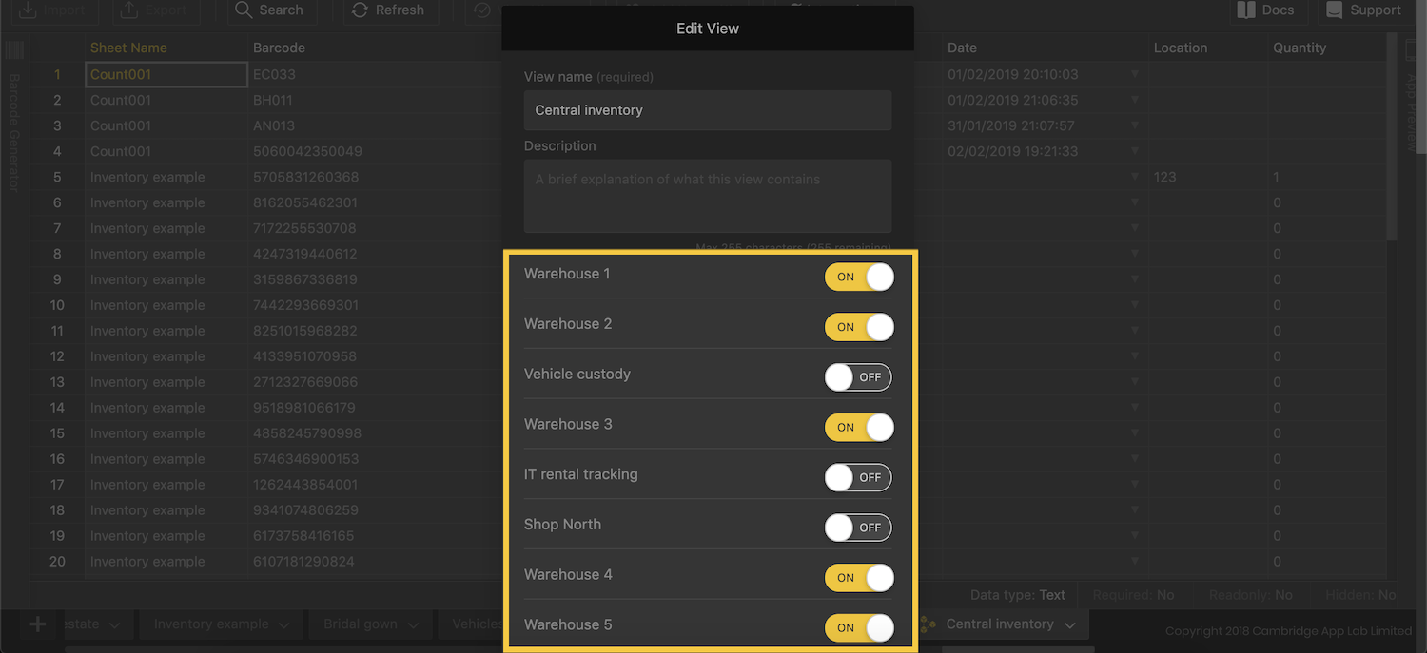Click the Search magnifier icon in toolbar

pyautogui.click(x=244, y=10)
